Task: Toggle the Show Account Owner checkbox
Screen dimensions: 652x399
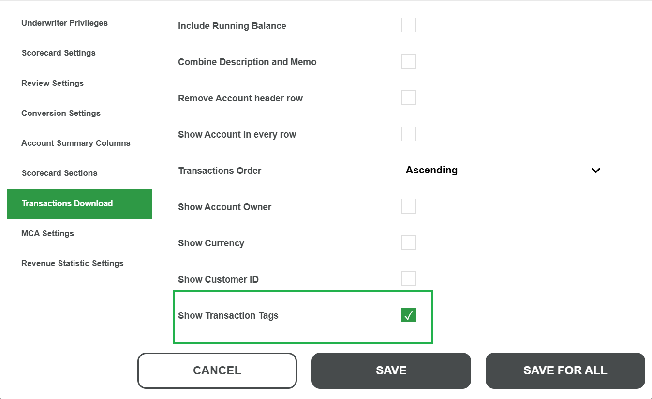Action: click(x=409, y=206)
